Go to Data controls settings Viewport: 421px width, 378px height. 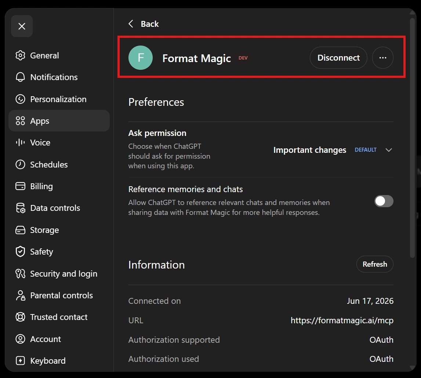click(59, 208)
